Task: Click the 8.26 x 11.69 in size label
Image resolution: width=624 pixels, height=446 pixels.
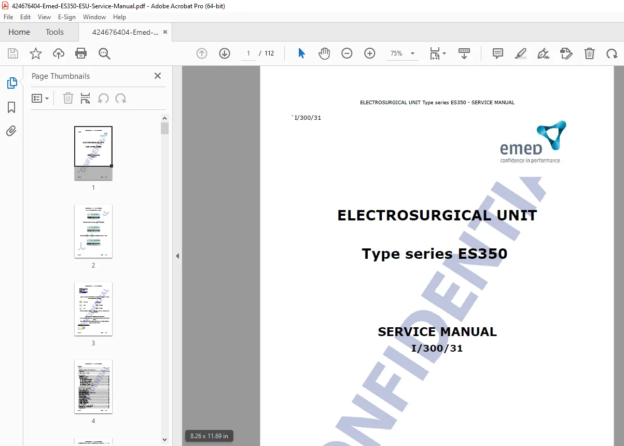Action: (x=209, y=436)
